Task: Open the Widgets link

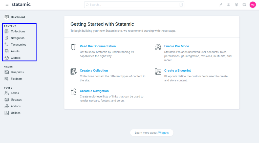Action: click(163, 133)
